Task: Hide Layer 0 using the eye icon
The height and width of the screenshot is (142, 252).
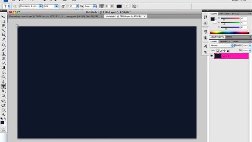Action: 211,56
